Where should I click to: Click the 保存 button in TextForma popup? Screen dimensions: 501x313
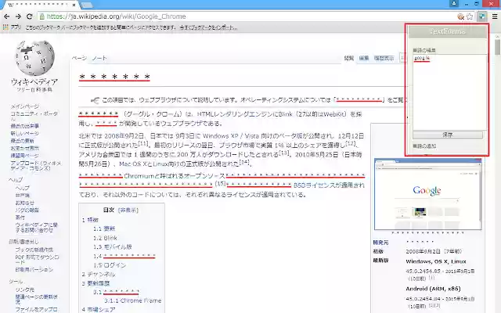[448, 135]
